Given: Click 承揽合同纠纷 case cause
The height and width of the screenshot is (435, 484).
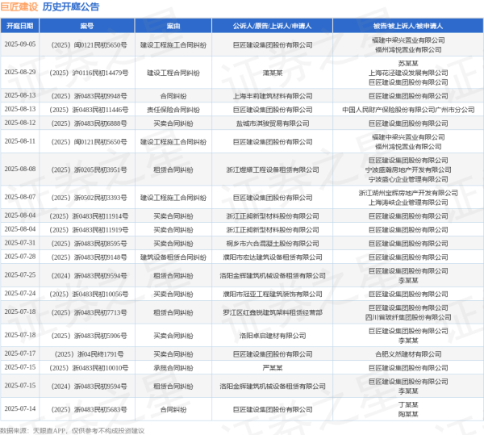Looking at the screenshot, I should point(173,367).
